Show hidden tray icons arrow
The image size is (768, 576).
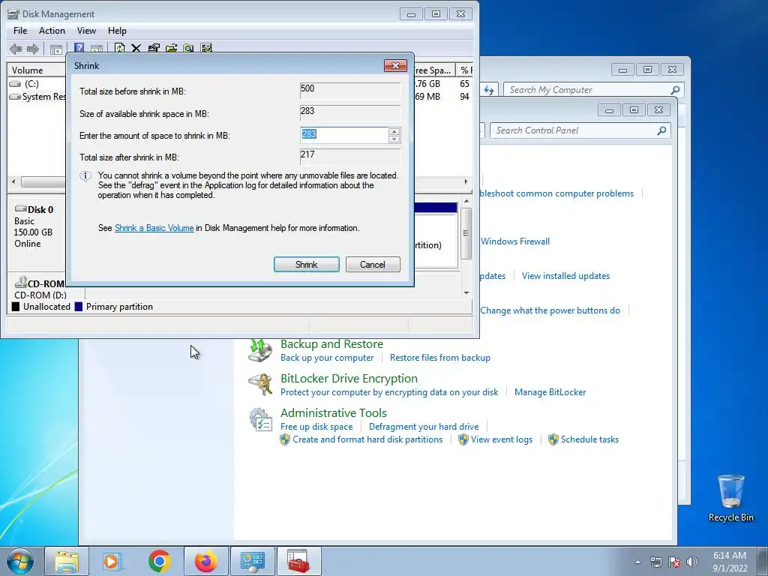tap(637, 562)
